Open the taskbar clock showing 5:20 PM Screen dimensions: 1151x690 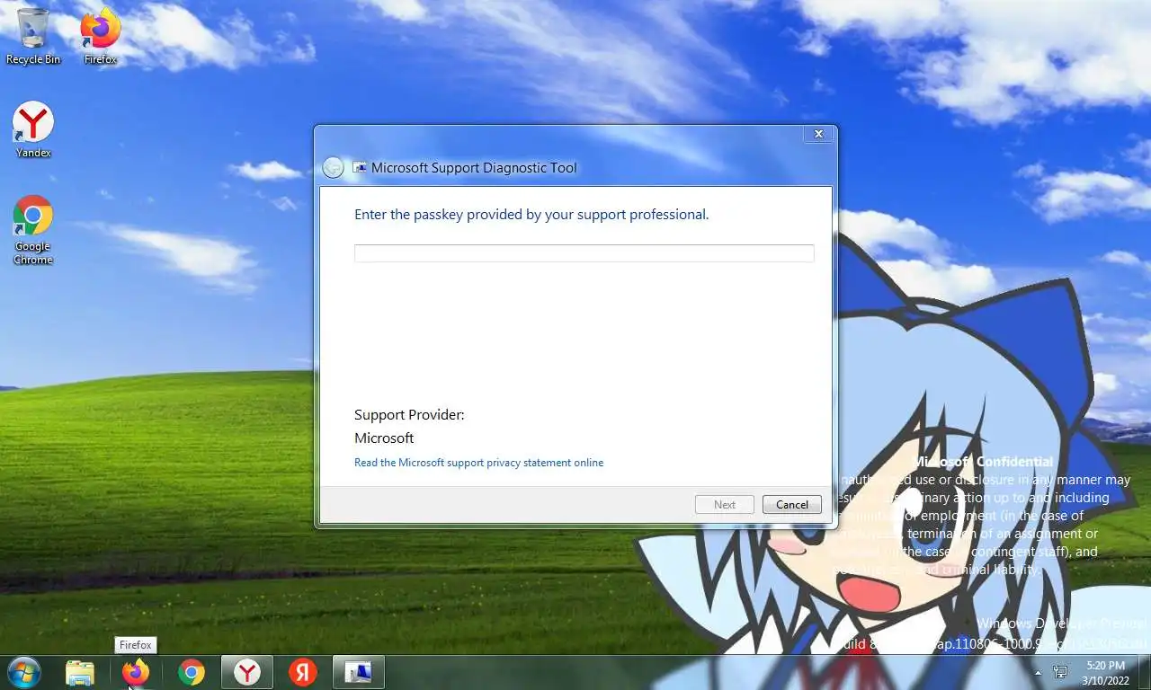1105,672
